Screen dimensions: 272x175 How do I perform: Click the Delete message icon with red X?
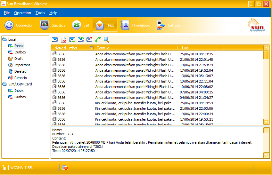coord(63,39)
